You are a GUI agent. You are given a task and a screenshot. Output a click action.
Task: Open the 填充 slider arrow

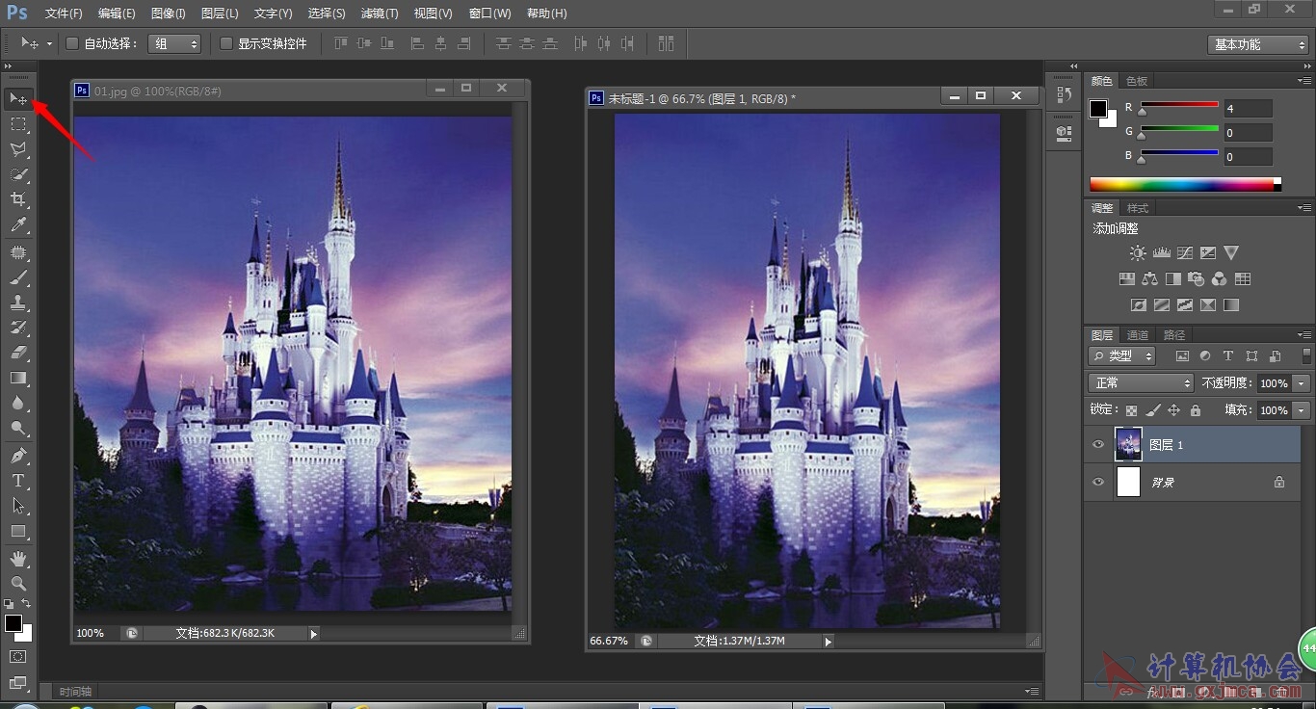pyautogui.click(x=1303, y=410)
